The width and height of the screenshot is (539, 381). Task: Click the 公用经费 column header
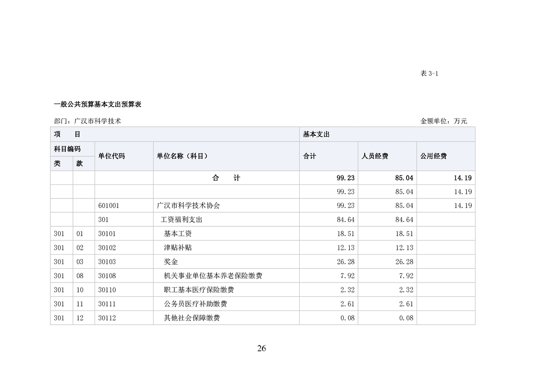tap(433, 156)
